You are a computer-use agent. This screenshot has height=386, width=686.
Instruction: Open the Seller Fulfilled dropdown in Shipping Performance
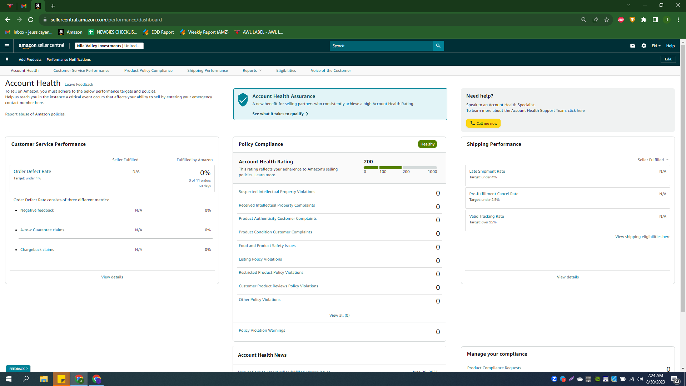(653, 160)
